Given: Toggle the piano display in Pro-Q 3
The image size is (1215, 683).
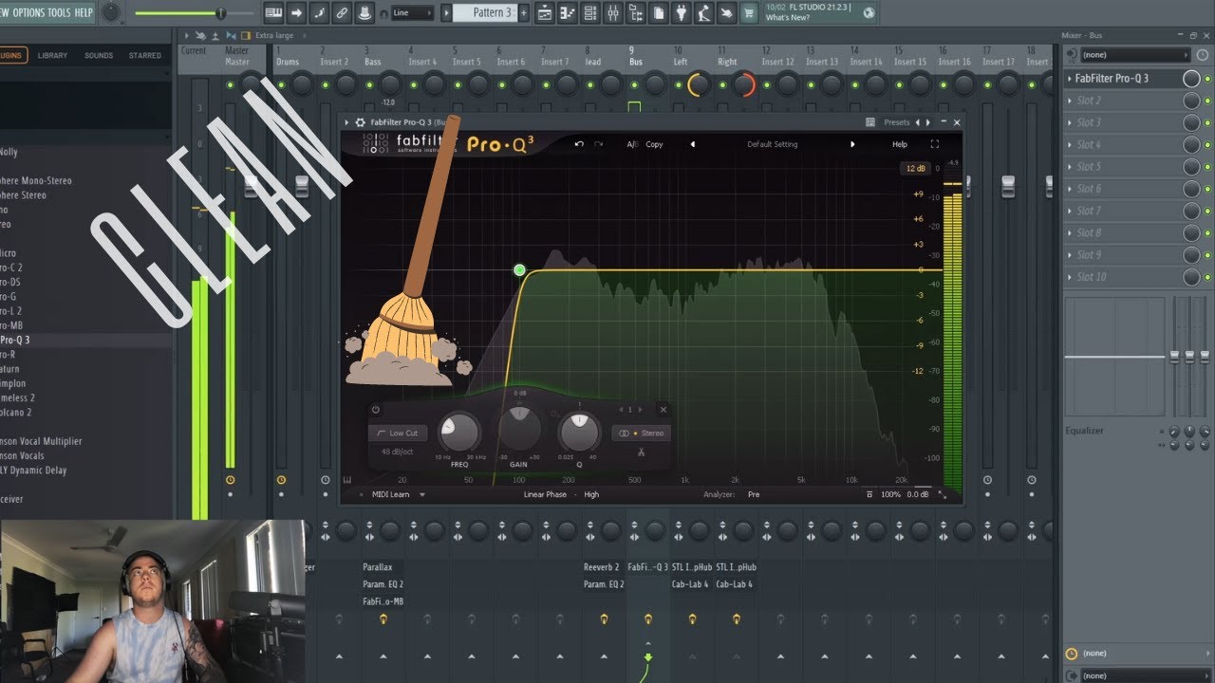Looking at the screenshot, I should pos(347,480).
